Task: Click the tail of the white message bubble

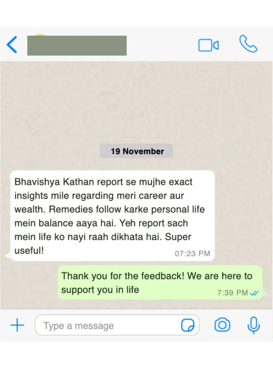Action: click(8, 256)
